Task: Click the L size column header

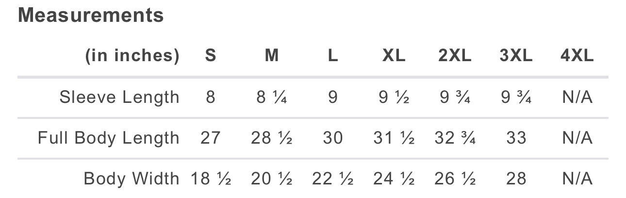Action: coord(332,56)
